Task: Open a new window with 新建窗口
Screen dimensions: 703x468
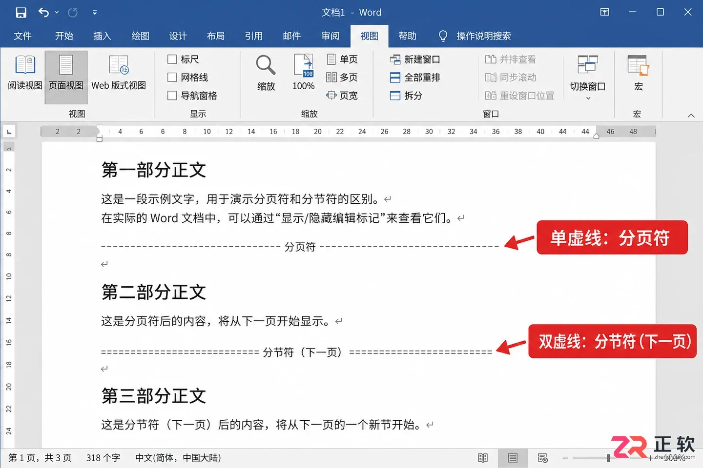Action: point(415,59)
